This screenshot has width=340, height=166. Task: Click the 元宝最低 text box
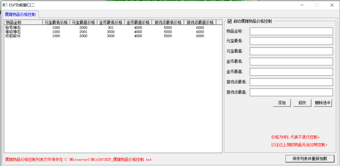291,41
